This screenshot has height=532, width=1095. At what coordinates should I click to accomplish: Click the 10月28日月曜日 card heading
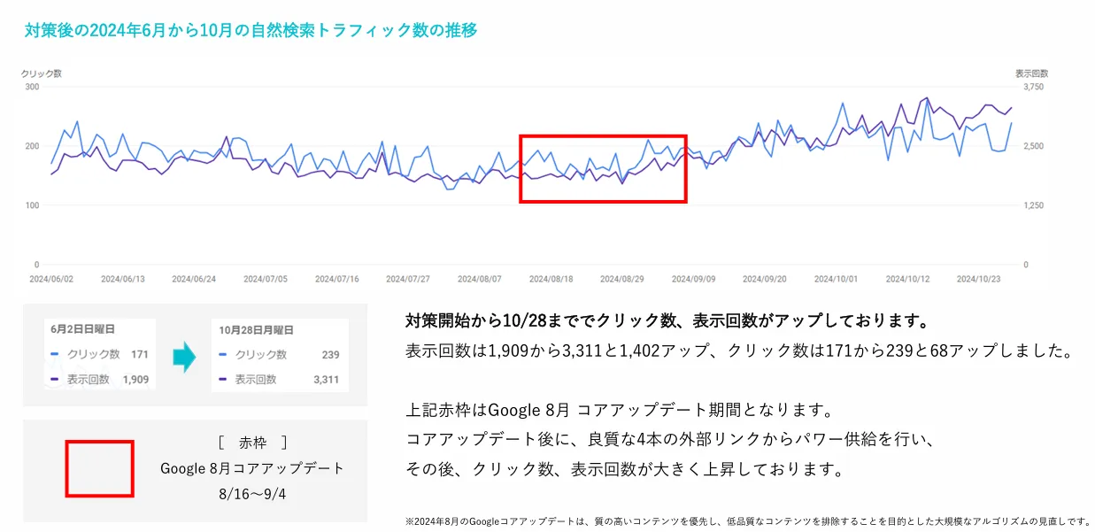257,330
